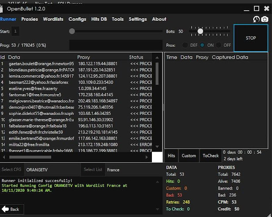Click the Captured Data column header

pos(230,57)
